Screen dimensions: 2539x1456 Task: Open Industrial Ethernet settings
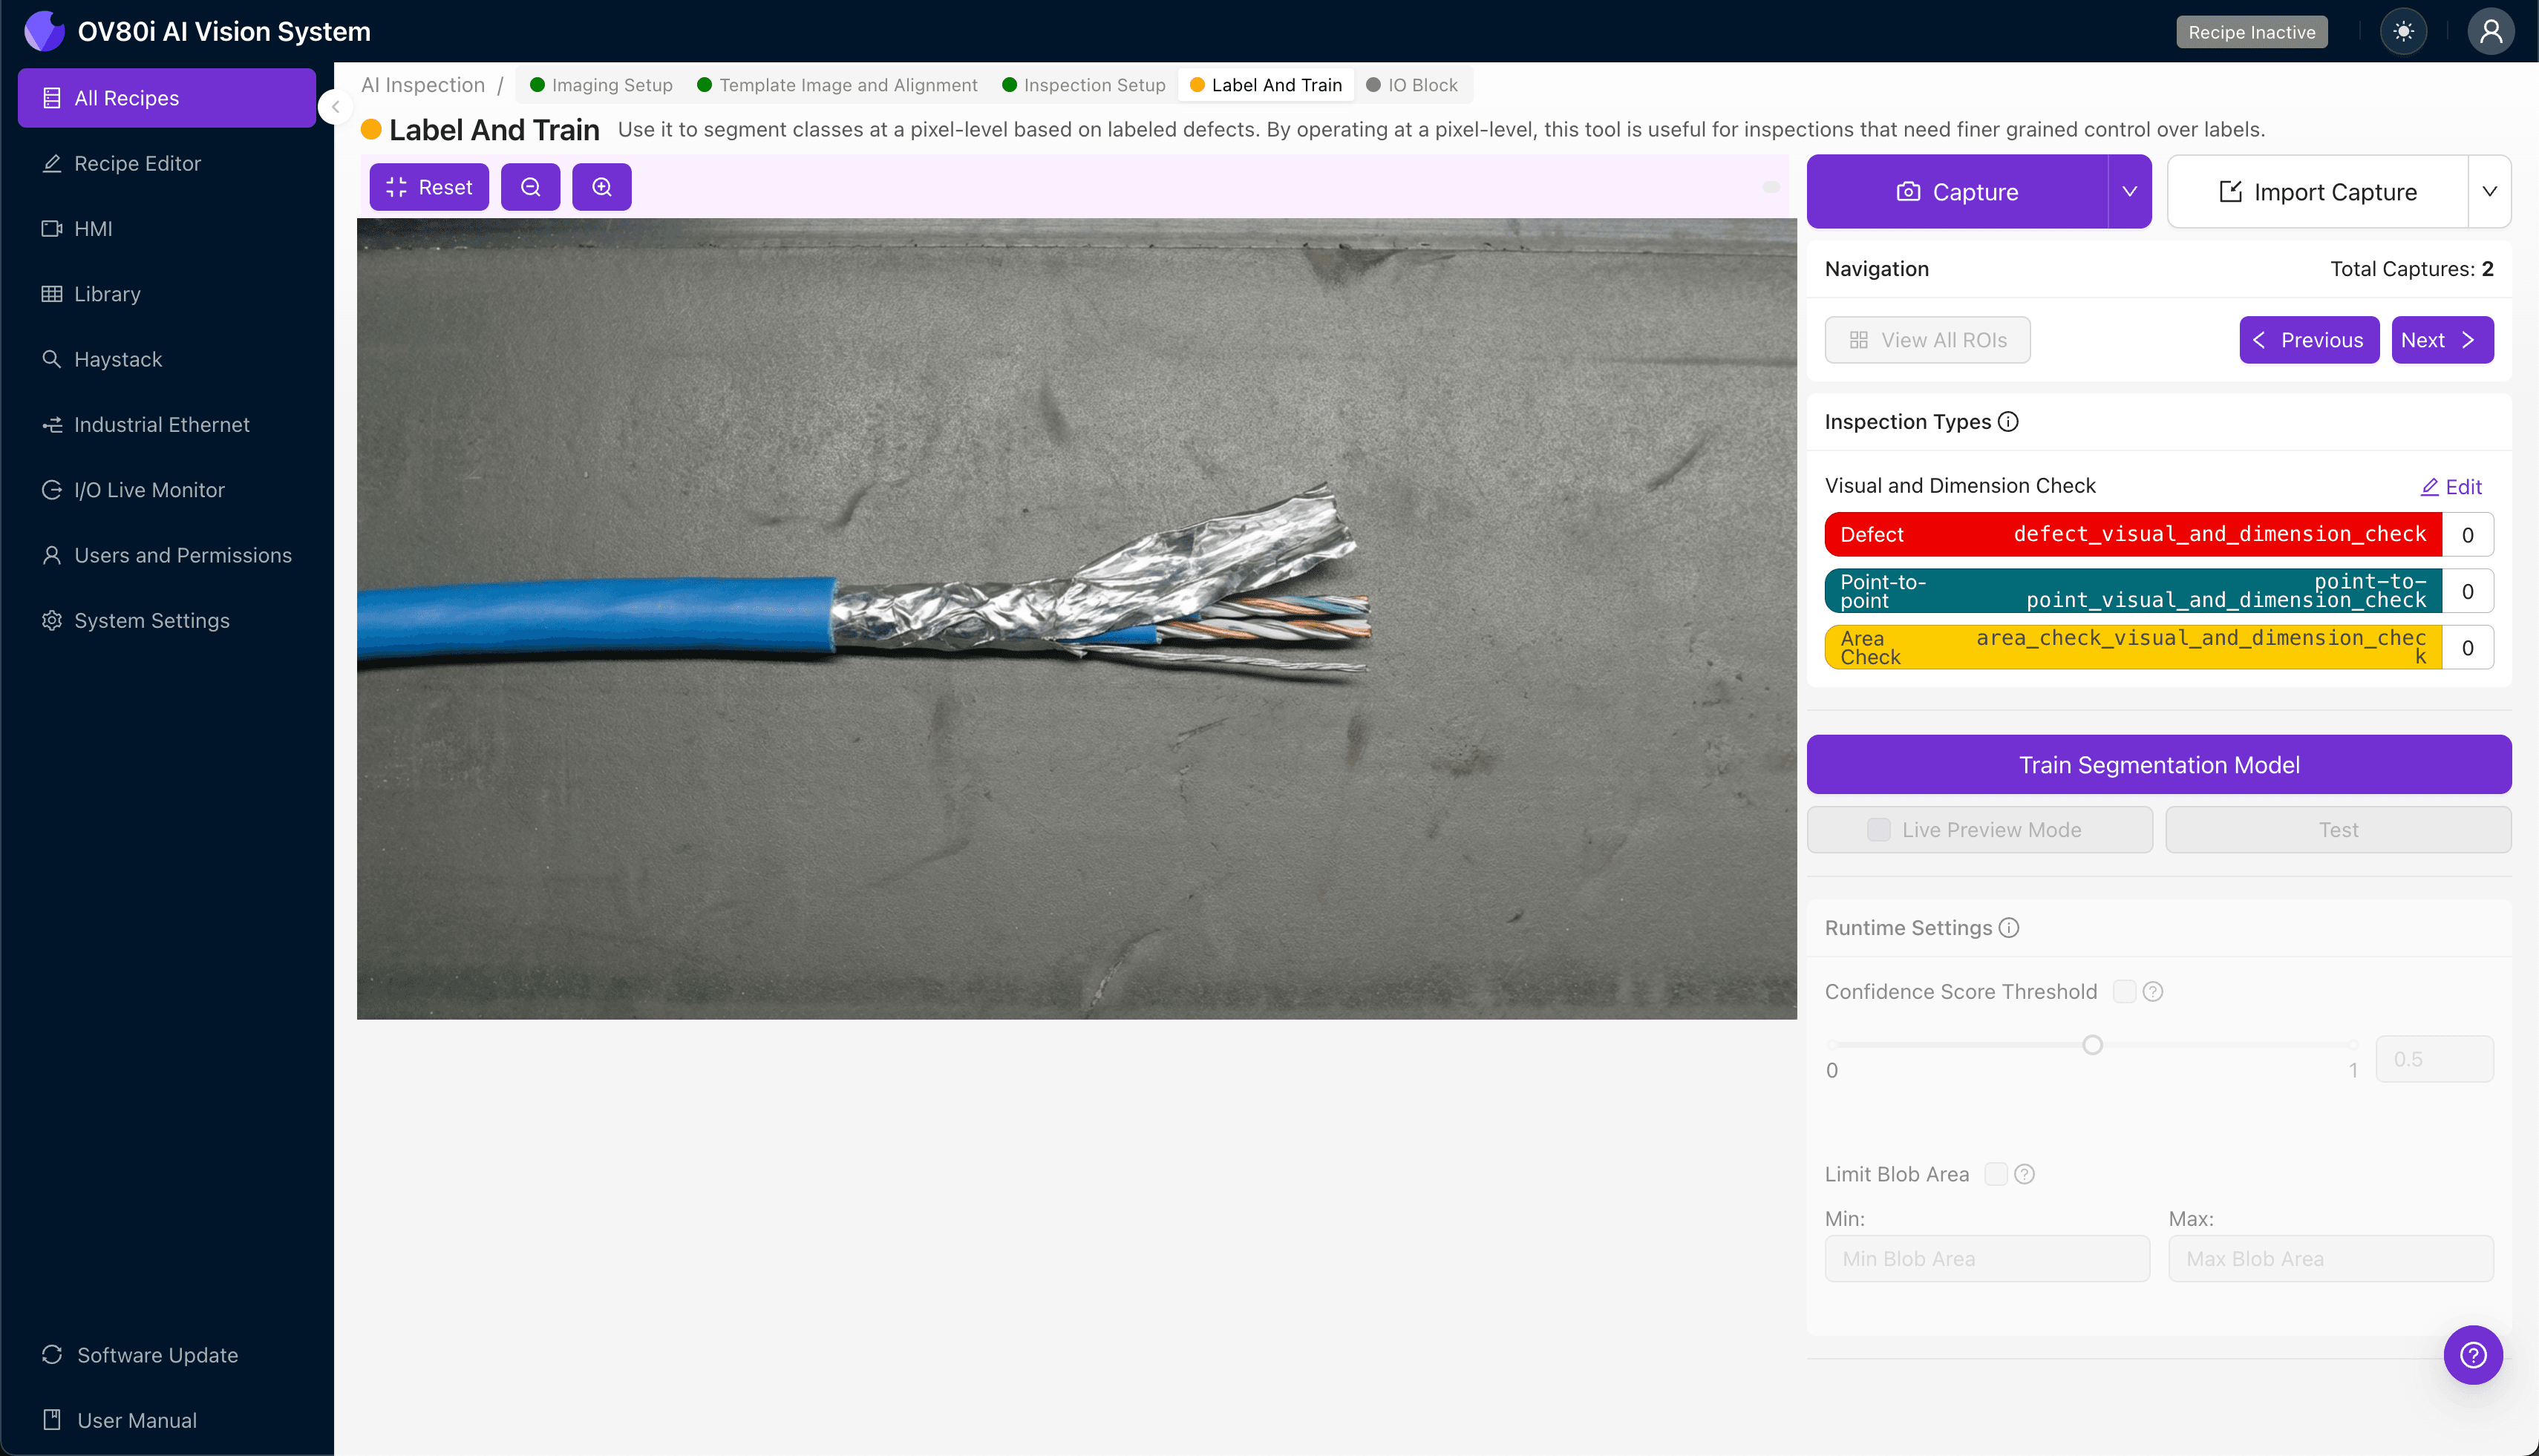pos(161,424)
